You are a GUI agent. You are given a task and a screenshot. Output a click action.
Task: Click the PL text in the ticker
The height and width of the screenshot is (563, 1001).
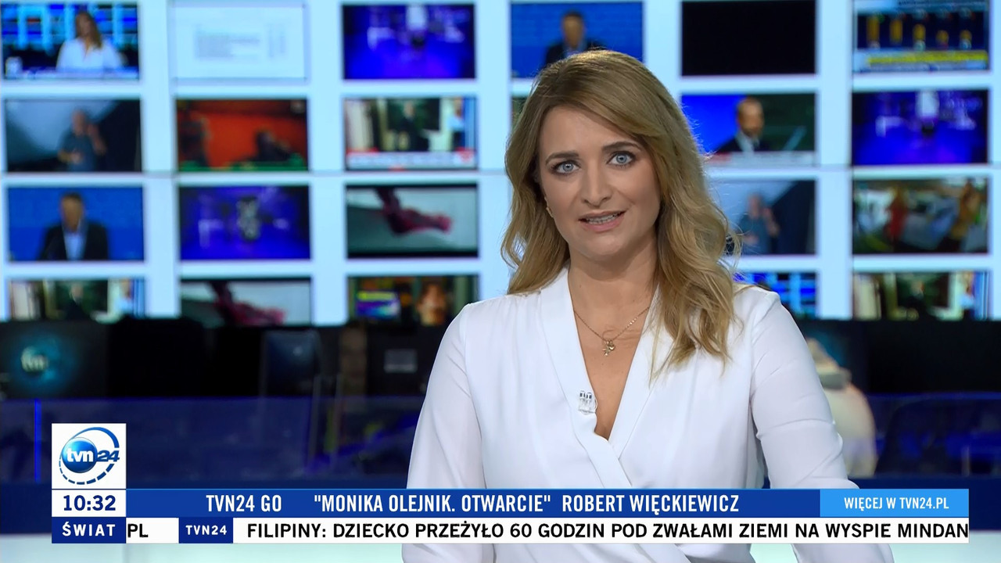pyautogui.click(x=138, y=530)
